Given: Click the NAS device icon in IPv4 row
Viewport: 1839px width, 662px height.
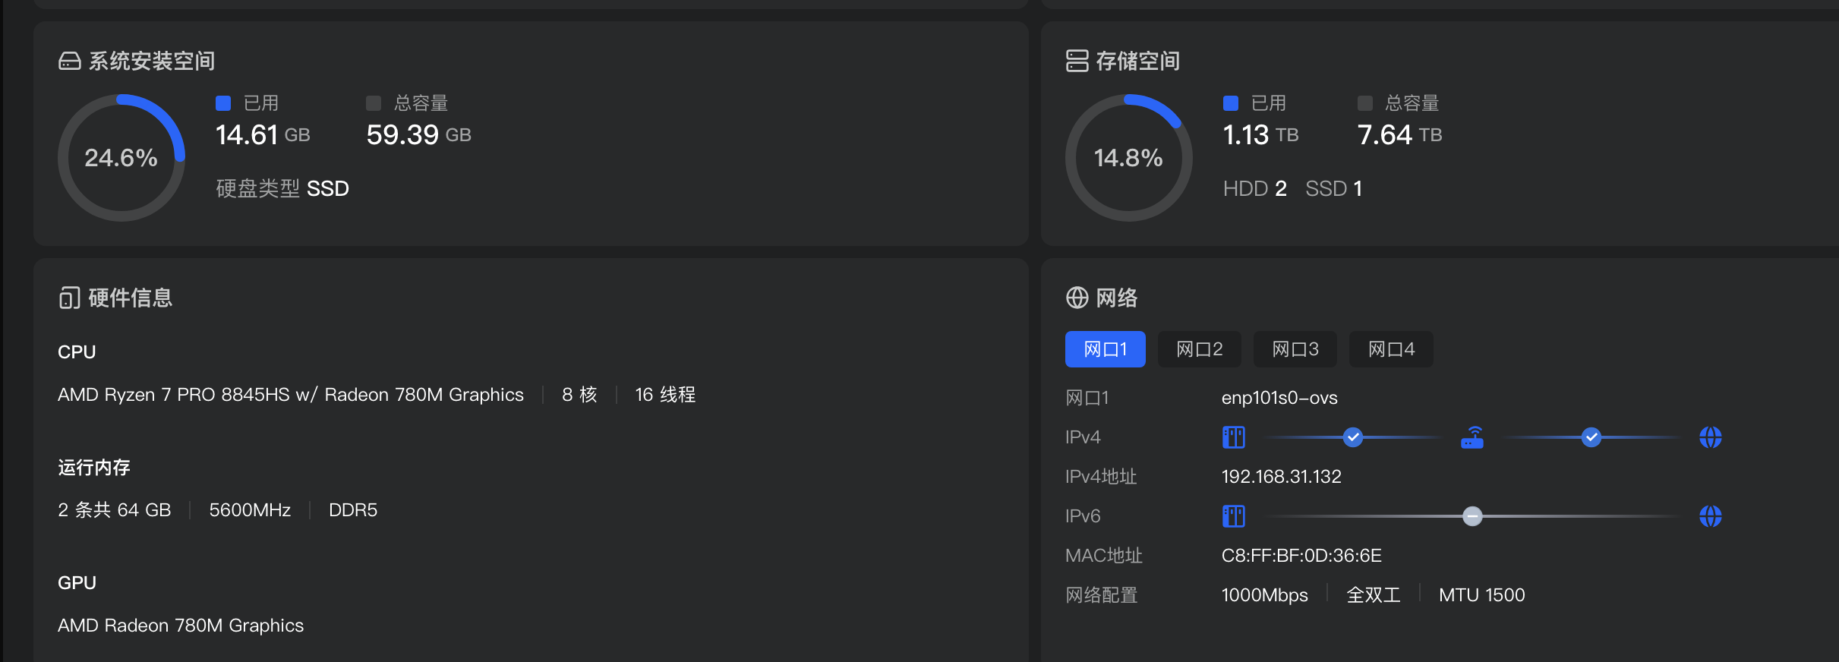Looking at the screenshot, I should [x=1233, y=437].
